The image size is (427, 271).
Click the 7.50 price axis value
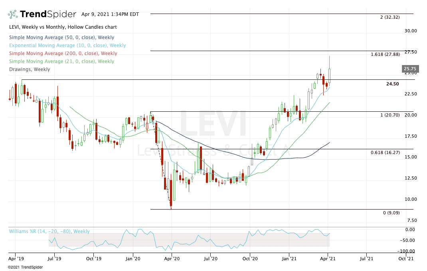point(411,220)
